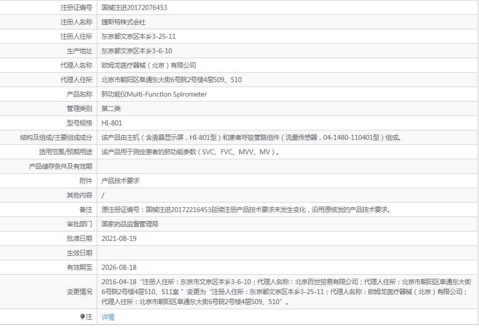
Task: Click the 注册人住所 label
Action: click(x=76, y=36)
